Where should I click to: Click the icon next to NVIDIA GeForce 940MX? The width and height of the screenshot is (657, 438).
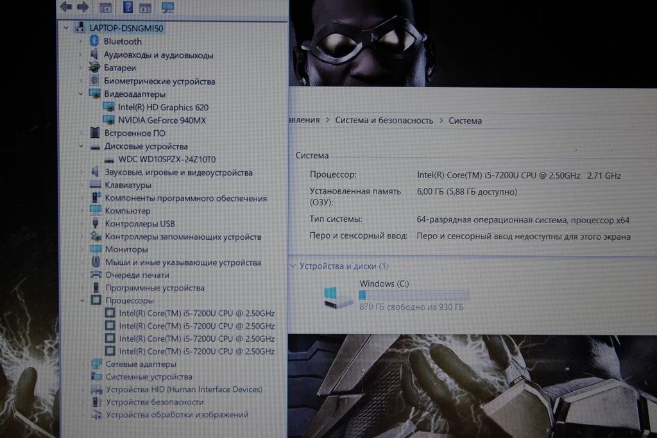click(108, 120)
